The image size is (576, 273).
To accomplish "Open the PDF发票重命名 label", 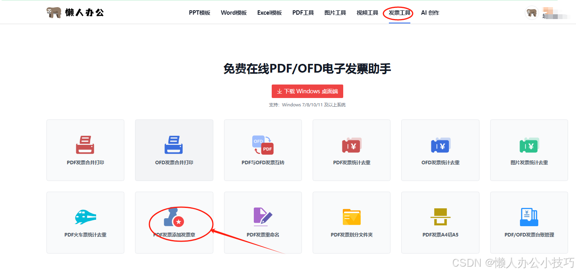I will [263, 235].
